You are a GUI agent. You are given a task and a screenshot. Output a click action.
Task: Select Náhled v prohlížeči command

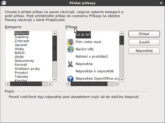92,56
